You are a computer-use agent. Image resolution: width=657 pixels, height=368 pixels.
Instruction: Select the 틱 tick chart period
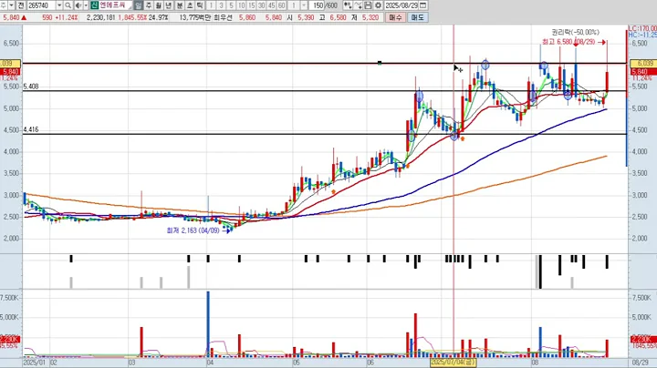[200, 5]
